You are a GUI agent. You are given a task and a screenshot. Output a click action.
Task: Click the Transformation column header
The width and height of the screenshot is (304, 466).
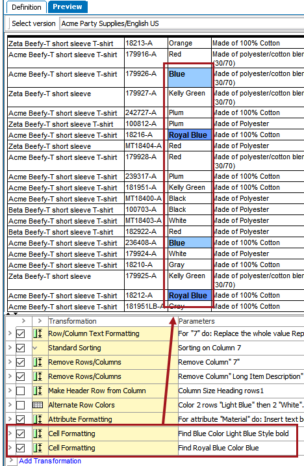[73, 321]
